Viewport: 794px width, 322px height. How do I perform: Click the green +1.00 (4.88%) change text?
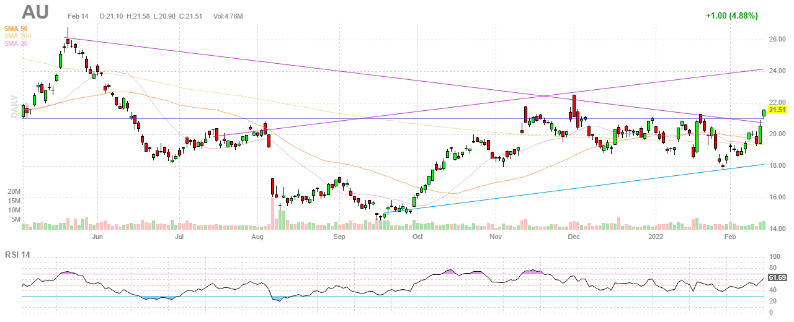pos(731,15)
